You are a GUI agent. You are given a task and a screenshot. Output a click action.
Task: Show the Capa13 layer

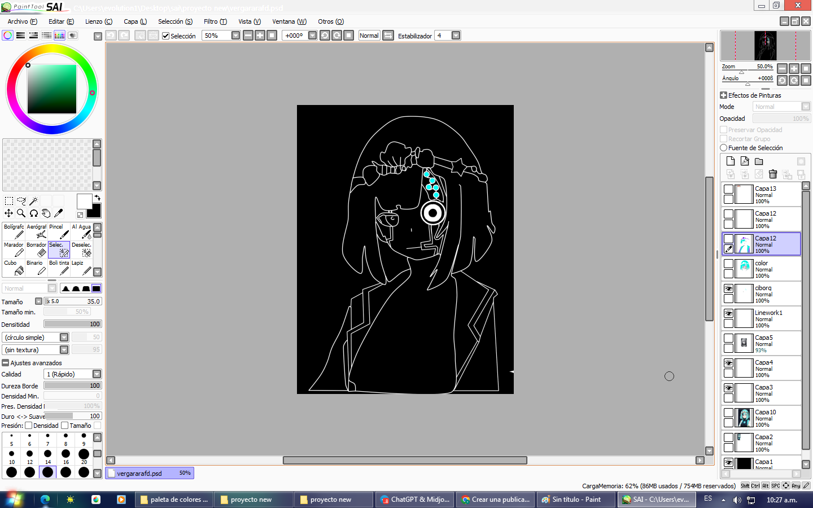[x=729, y=189]
